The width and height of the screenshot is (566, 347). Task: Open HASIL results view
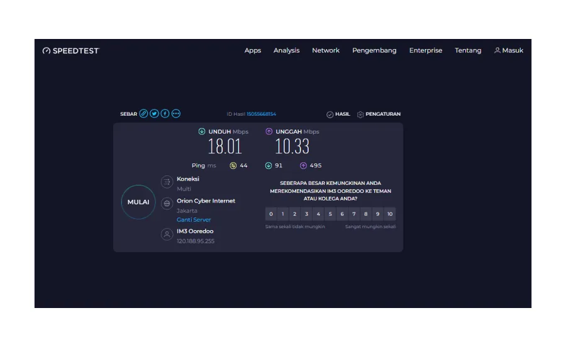[338, 114]
